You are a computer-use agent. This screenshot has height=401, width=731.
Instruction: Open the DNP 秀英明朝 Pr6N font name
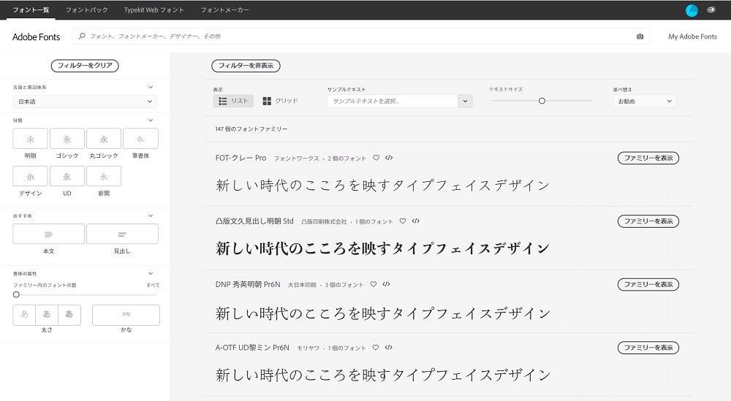pos(248,284)
